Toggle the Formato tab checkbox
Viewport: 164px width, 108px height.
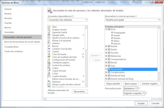point(109,53)
